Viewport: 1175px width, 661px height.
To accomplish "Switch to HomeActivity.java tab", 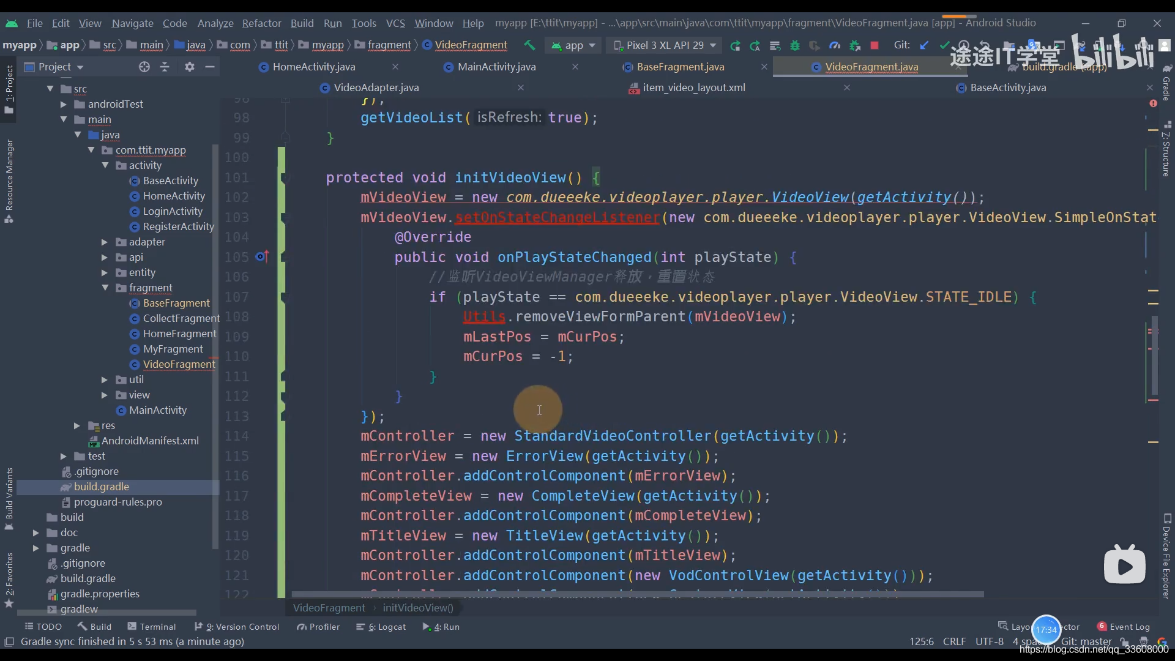I will pyautogui.click(x=313, y=67).
